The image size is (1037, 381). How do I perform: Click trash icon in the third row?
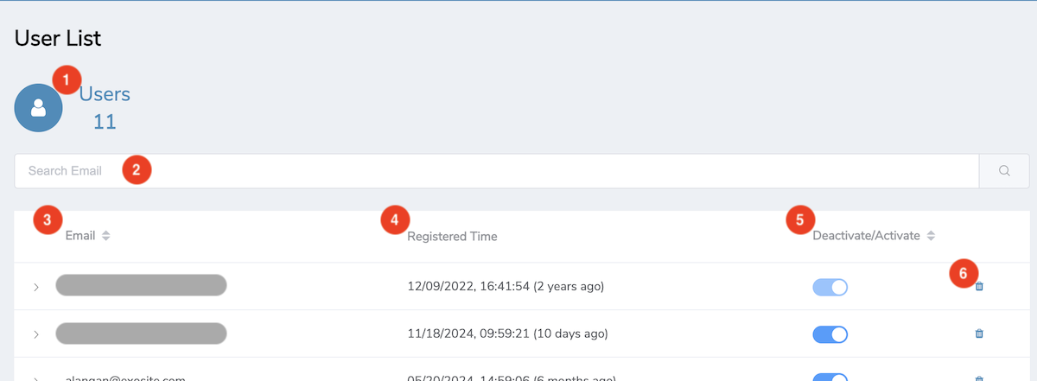979,378
